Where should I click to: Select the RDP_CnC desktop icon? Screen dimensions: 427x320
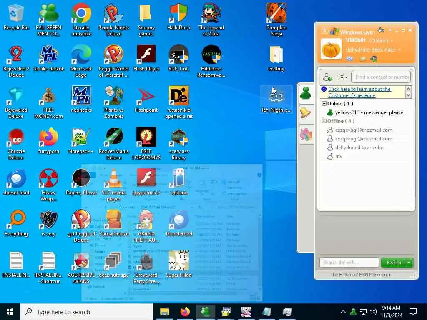pos(178,58)
